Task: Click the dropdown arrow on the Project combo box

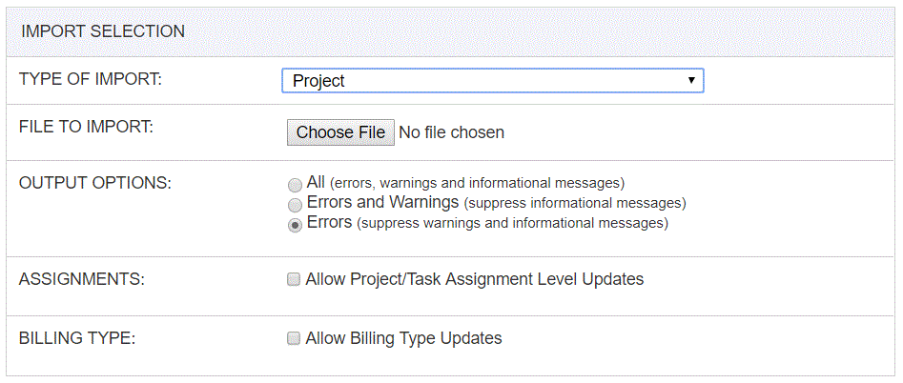Action: (x=691, y=80)
